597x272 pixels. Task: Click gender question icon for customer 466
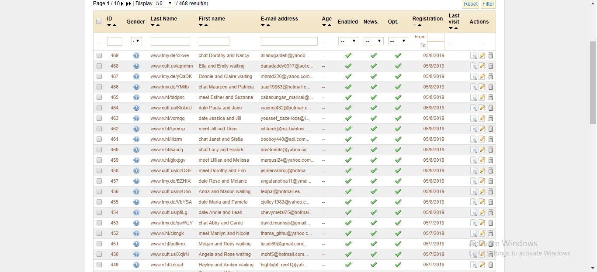pyautogui.click(x=136, y=87)
